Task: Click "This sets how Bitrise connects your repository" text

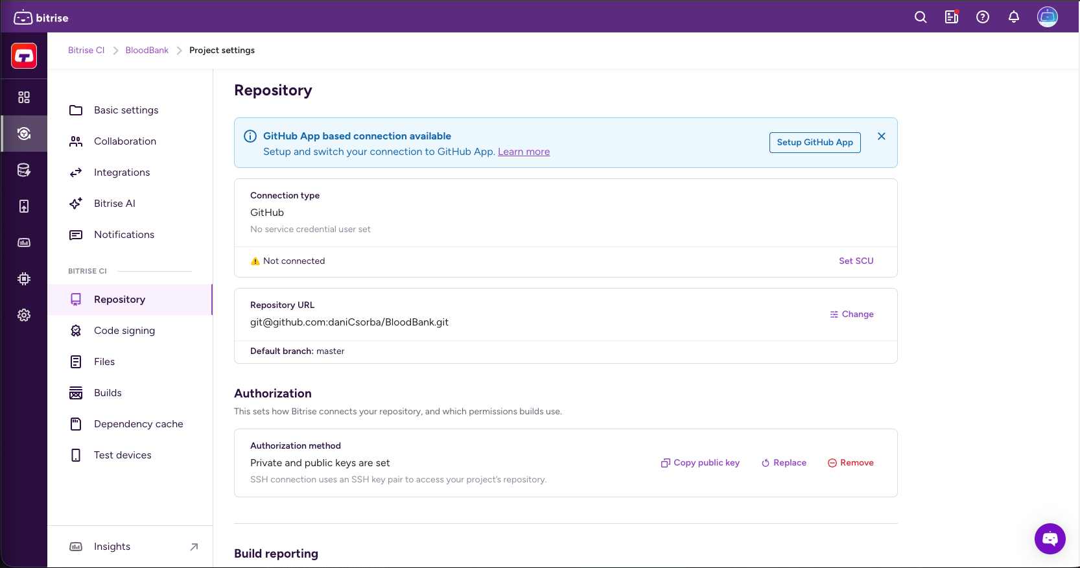Action: coord(398,412)
